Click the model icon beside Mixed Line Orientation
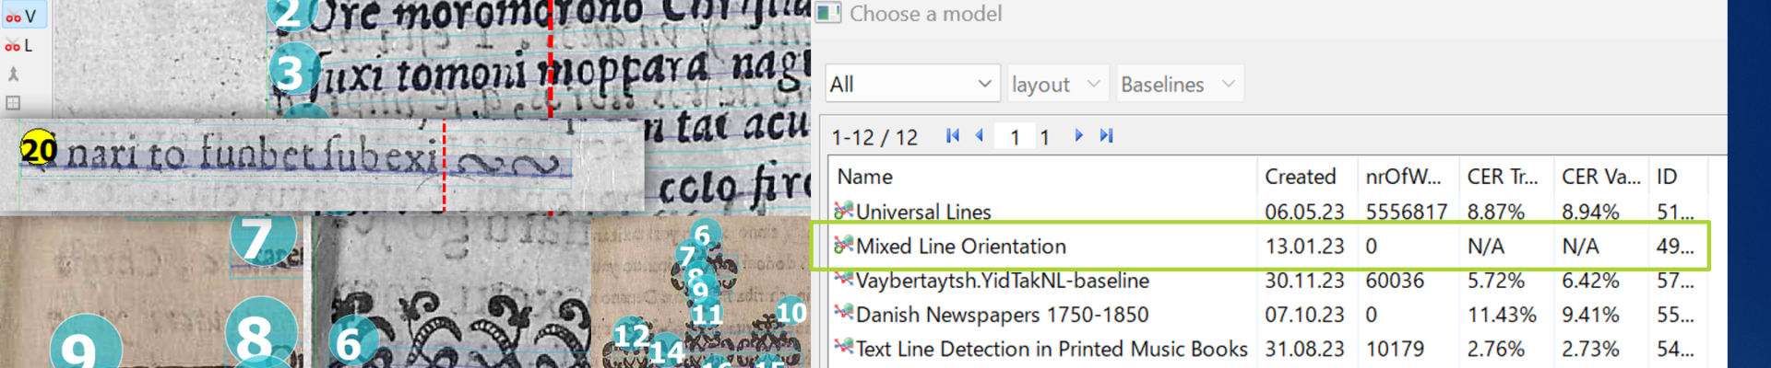This screenshot has height=368, width=1771. (x=843, y=245)
